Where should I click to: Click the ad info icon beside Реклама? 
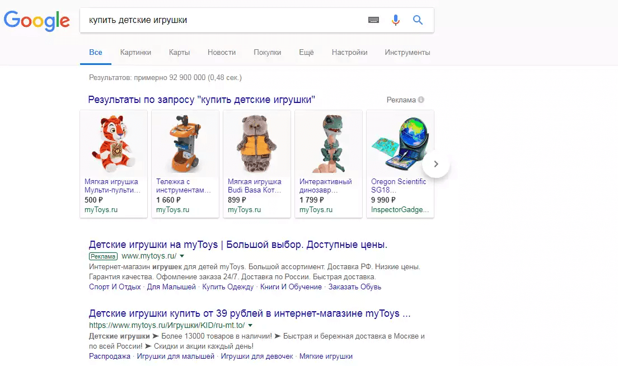tap(421, 100)
